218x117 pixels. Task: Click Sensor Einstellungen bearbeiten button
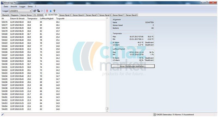pos(133,66)
